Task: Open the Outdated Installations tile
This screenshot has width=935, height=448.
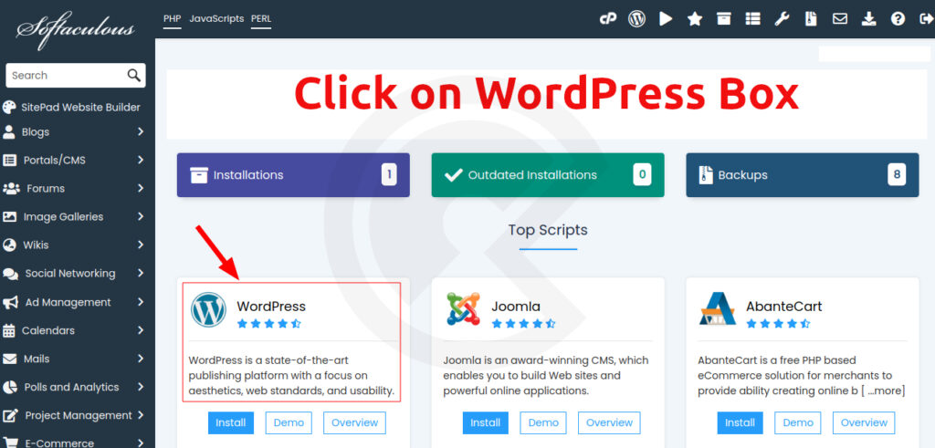Action: (548, 175)
